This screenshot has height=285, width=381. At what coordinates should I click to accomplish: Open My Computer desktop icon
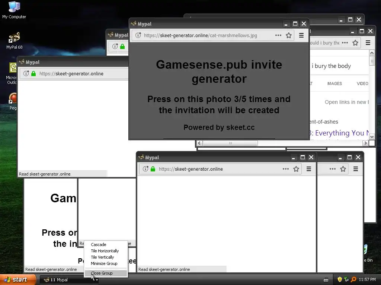(14, 10)
